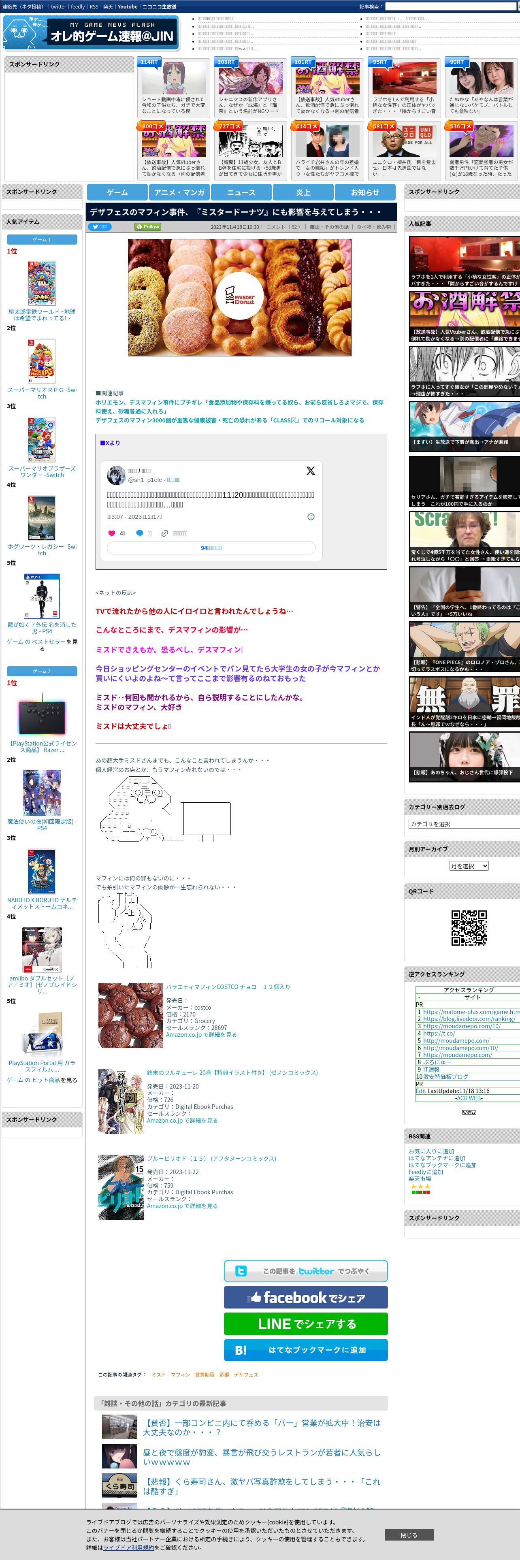Open the 月を選択 monthly archive dropdown
This screenshot has height=1560, width=520.
(469, 865)
